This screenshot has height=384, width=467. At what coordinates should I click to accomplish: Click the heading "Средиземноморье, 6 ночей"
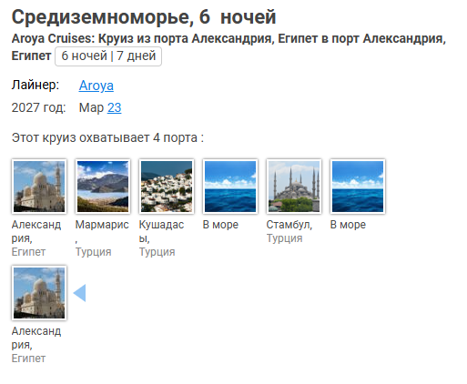point(144,17)
